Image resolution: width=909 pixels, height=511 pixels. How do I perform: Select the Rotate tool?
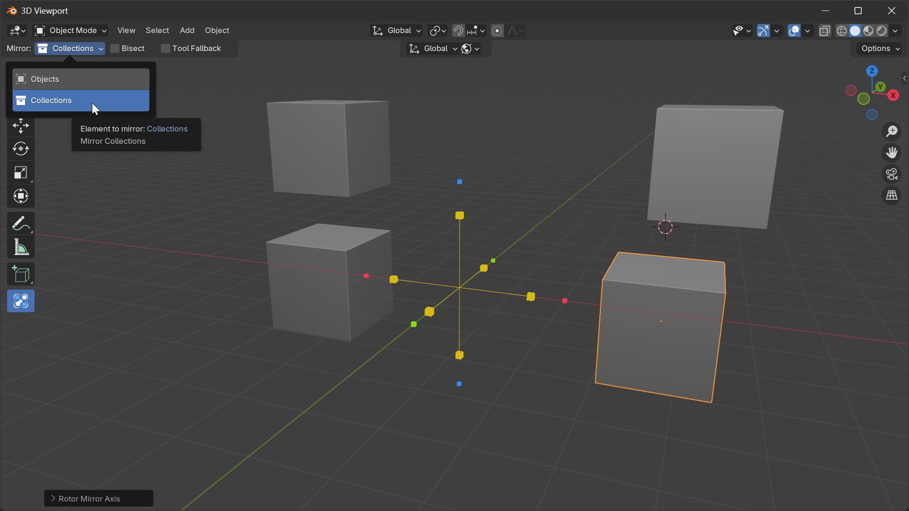pos(20,149)
